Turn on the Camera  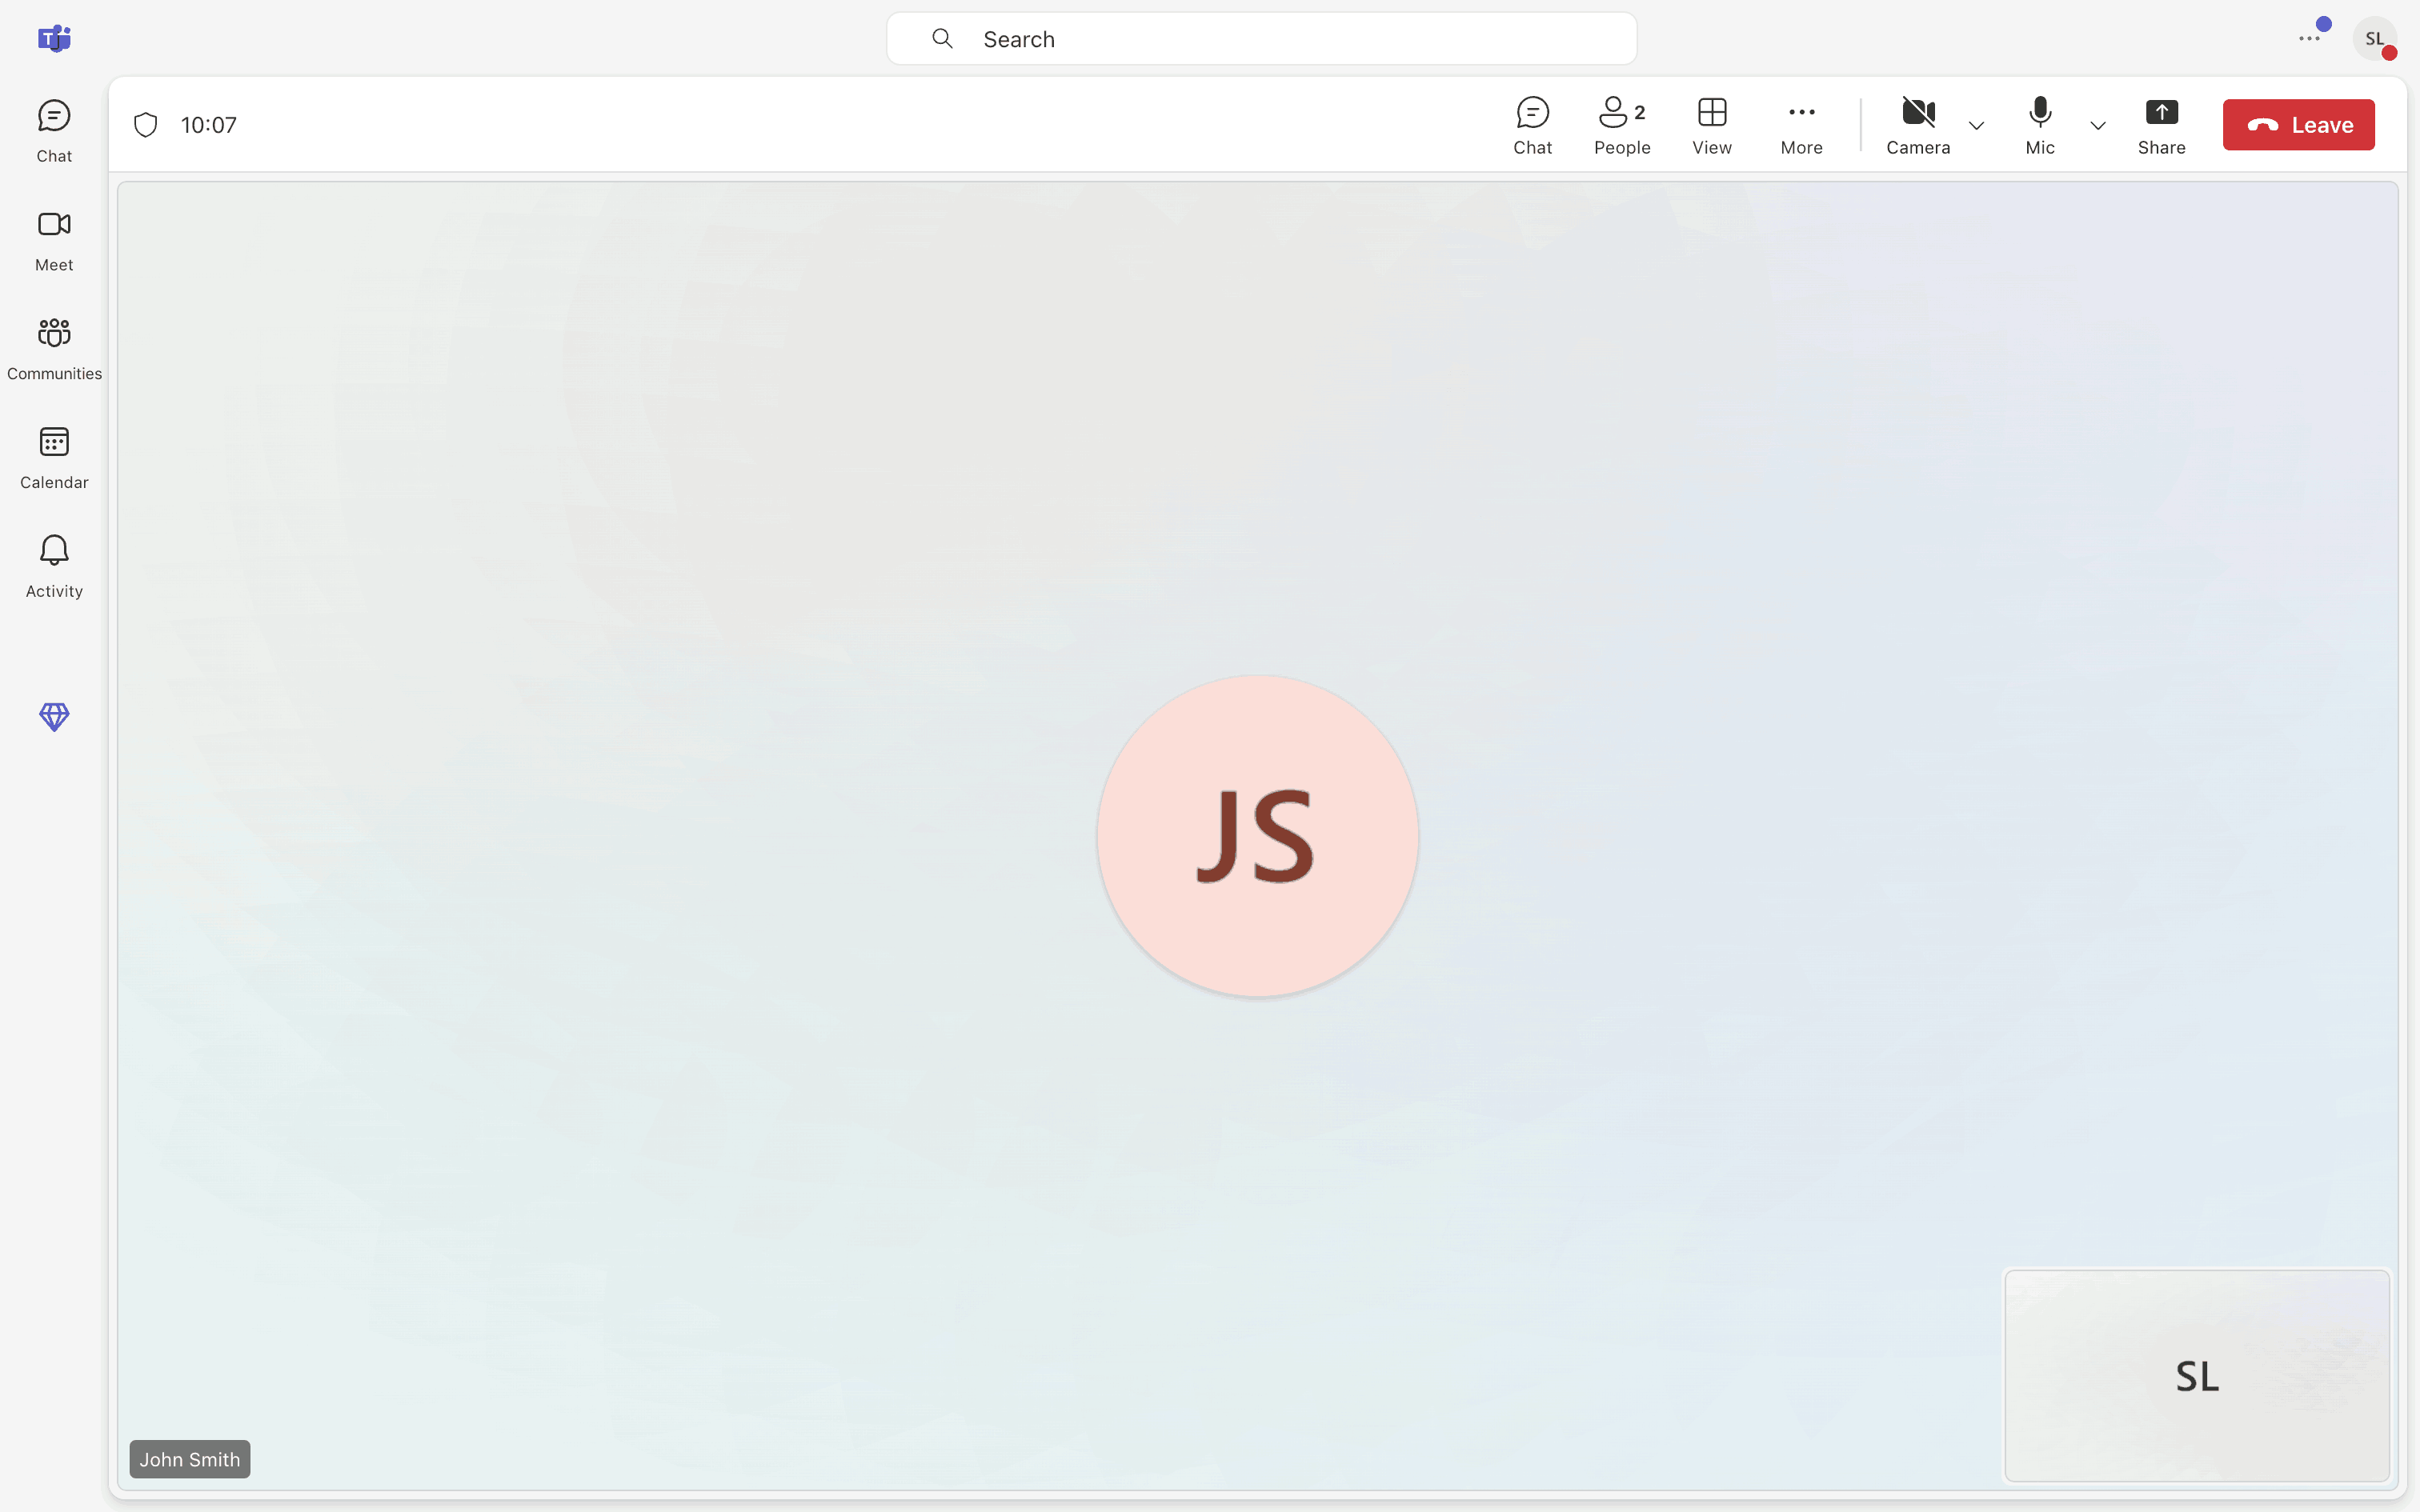tap(1917, 125)
